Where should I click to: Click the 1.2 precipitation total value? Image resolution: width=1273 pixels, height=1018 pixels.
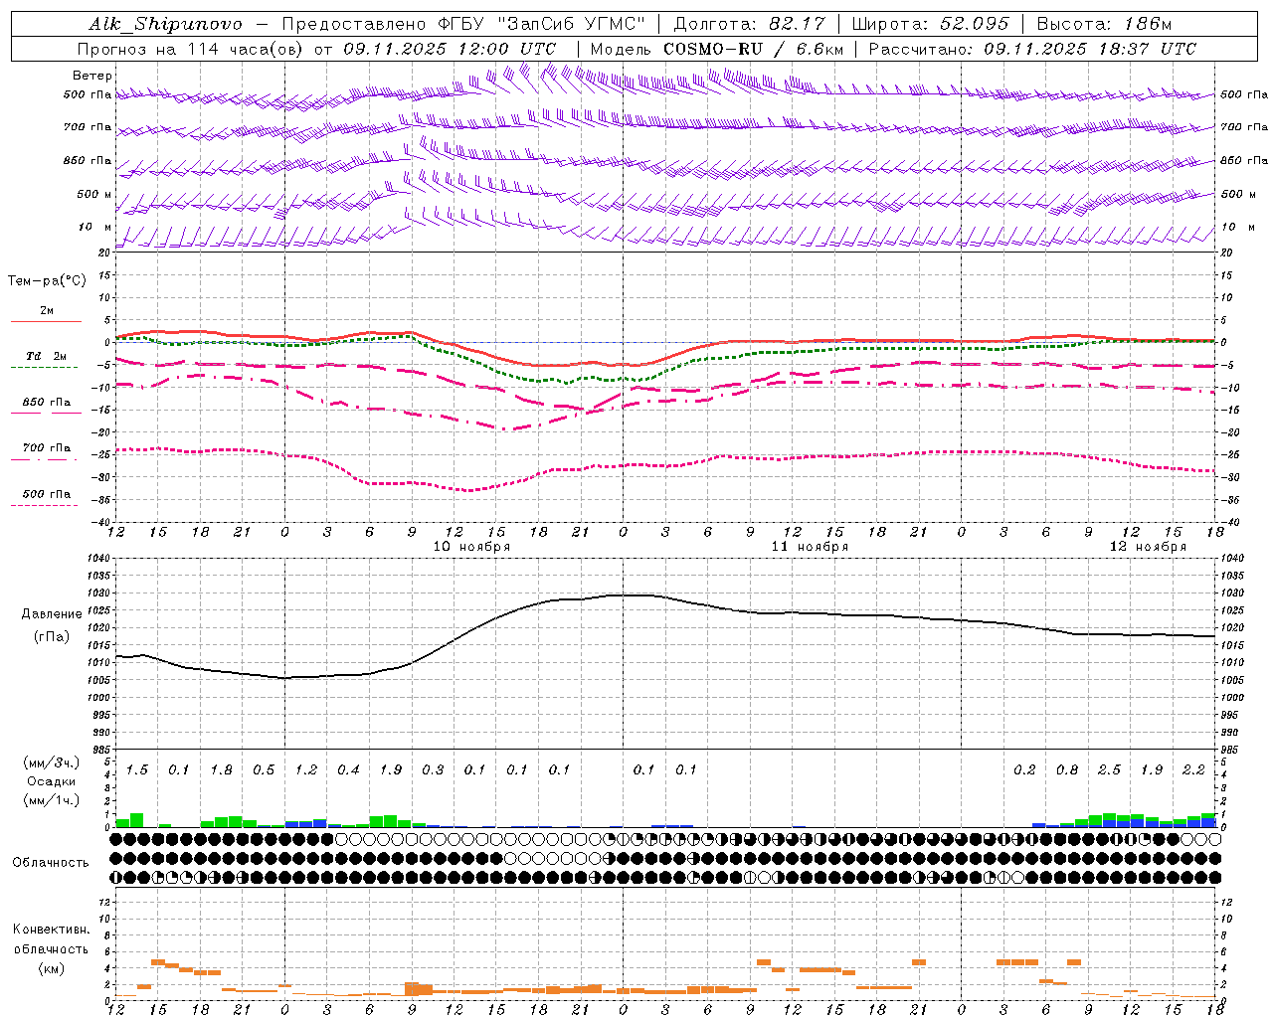pyautogui.click(x=305, y=769)
